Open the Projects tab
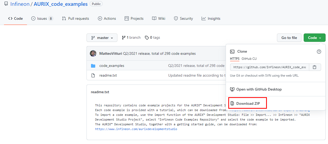328x144 pixels. tap(134, 18)
